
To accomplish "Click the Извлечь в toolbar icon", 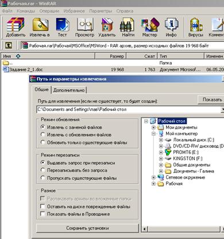I will point(40,24).
